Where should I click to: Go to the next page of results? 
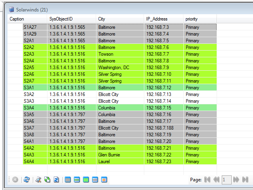(x=236, y=180)
